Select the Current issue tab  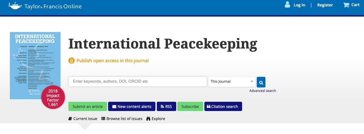[83, 119]
